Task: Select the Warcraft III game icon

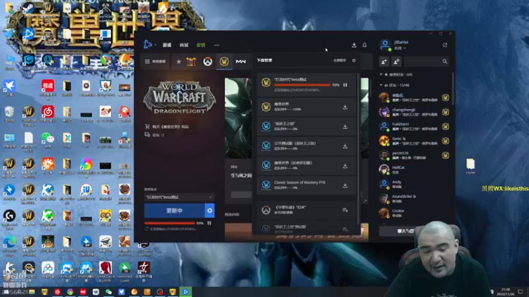Action: [191, 61]
